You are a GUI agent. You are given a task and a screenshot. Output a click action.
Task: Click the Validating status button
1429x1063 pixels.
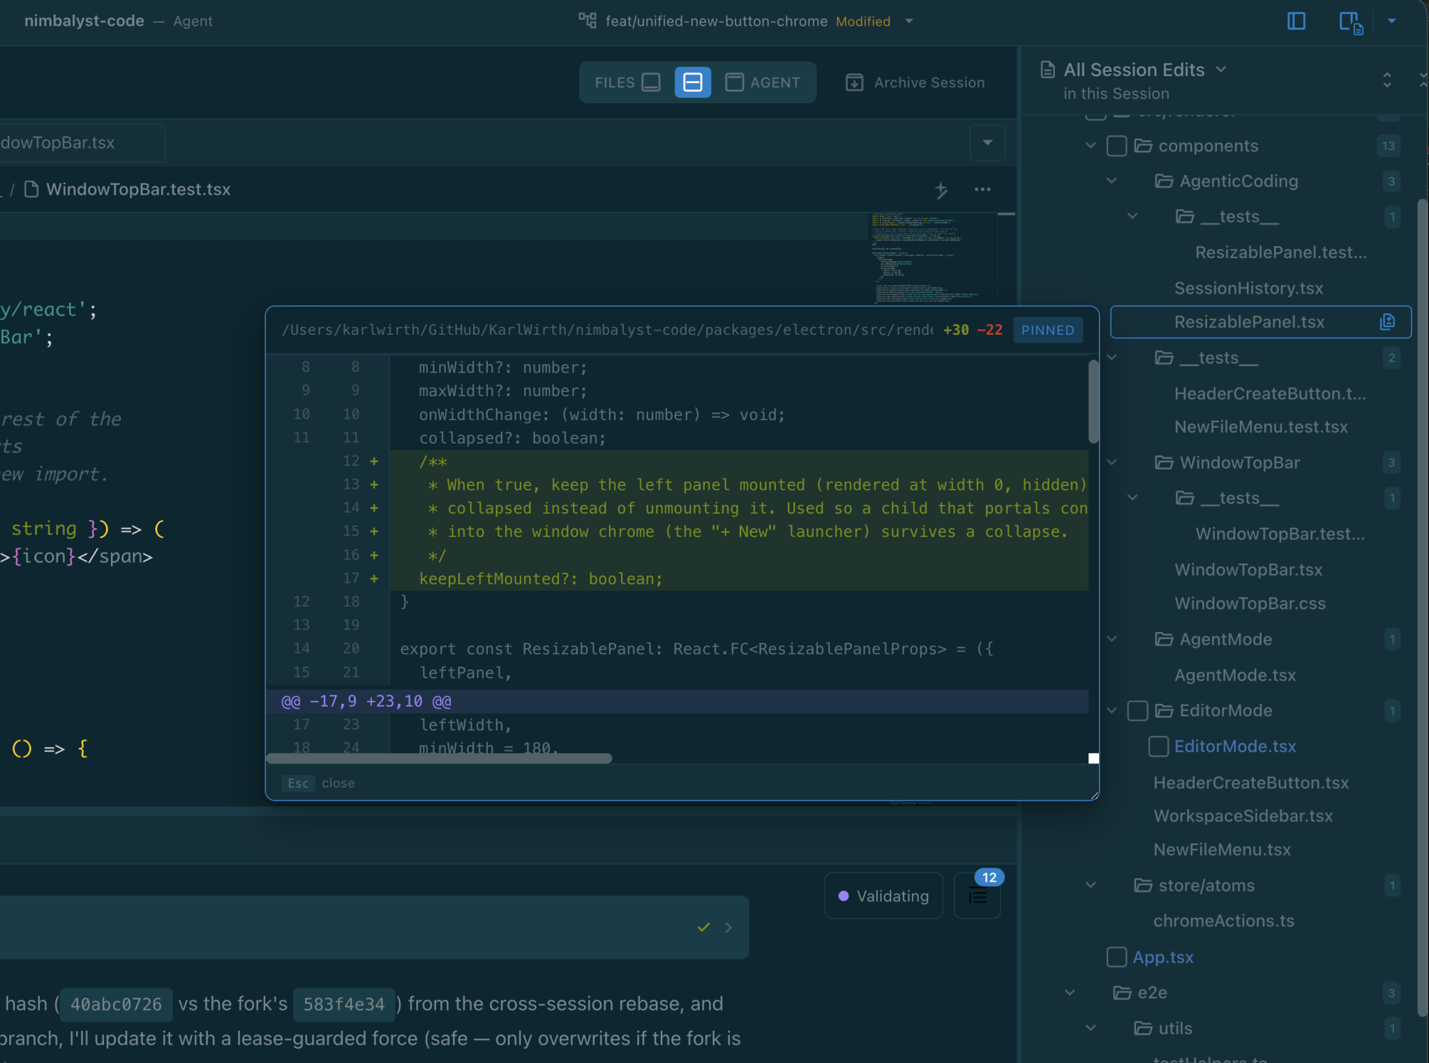click(x=883, y=896)
